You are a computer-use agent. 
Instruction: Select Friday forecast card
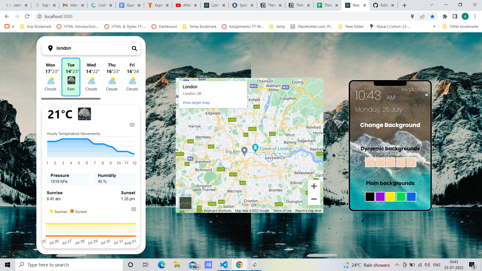pos(132,77)
